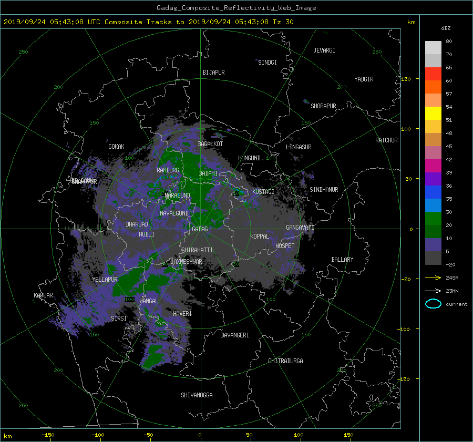Click the KARWAR city label
Viewport: 473px width, 442px height.
point(43,295)
